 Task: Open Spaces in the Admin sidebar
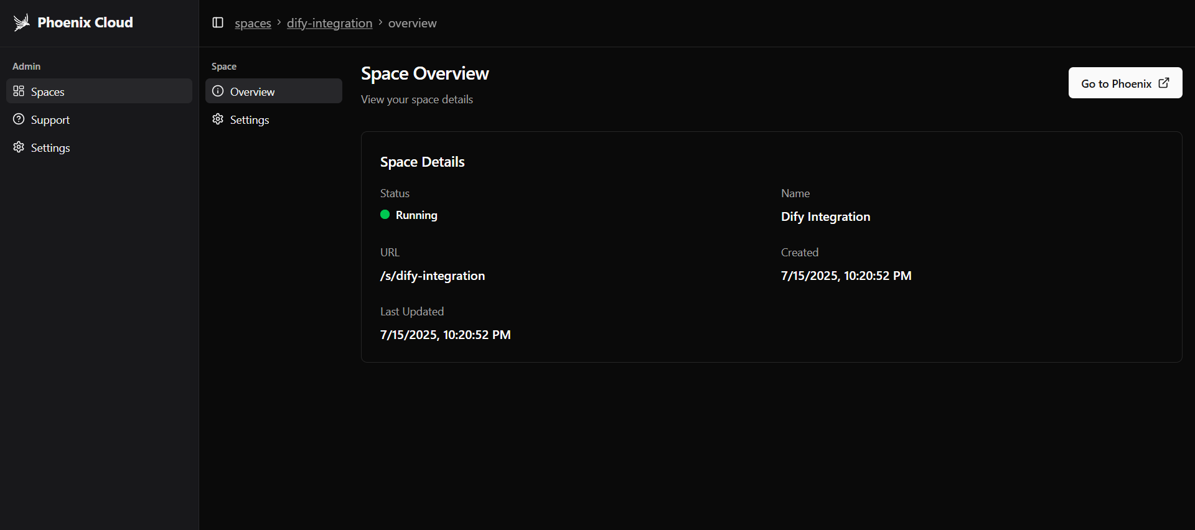[48, 91]
